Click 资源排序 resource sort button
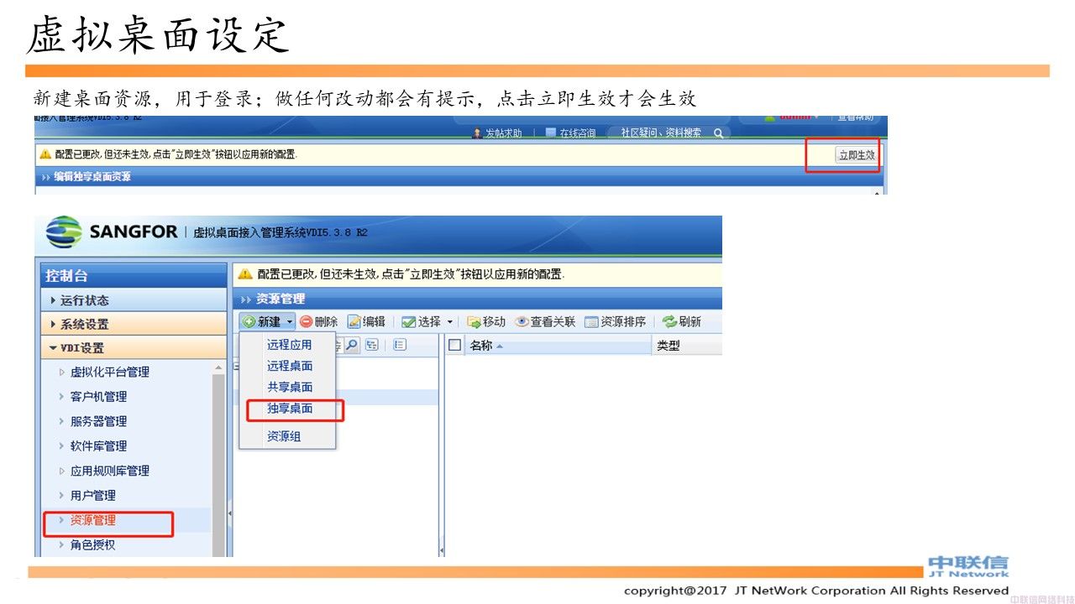1075x604 pixels. pyautogui.click(x=616, y=322)
